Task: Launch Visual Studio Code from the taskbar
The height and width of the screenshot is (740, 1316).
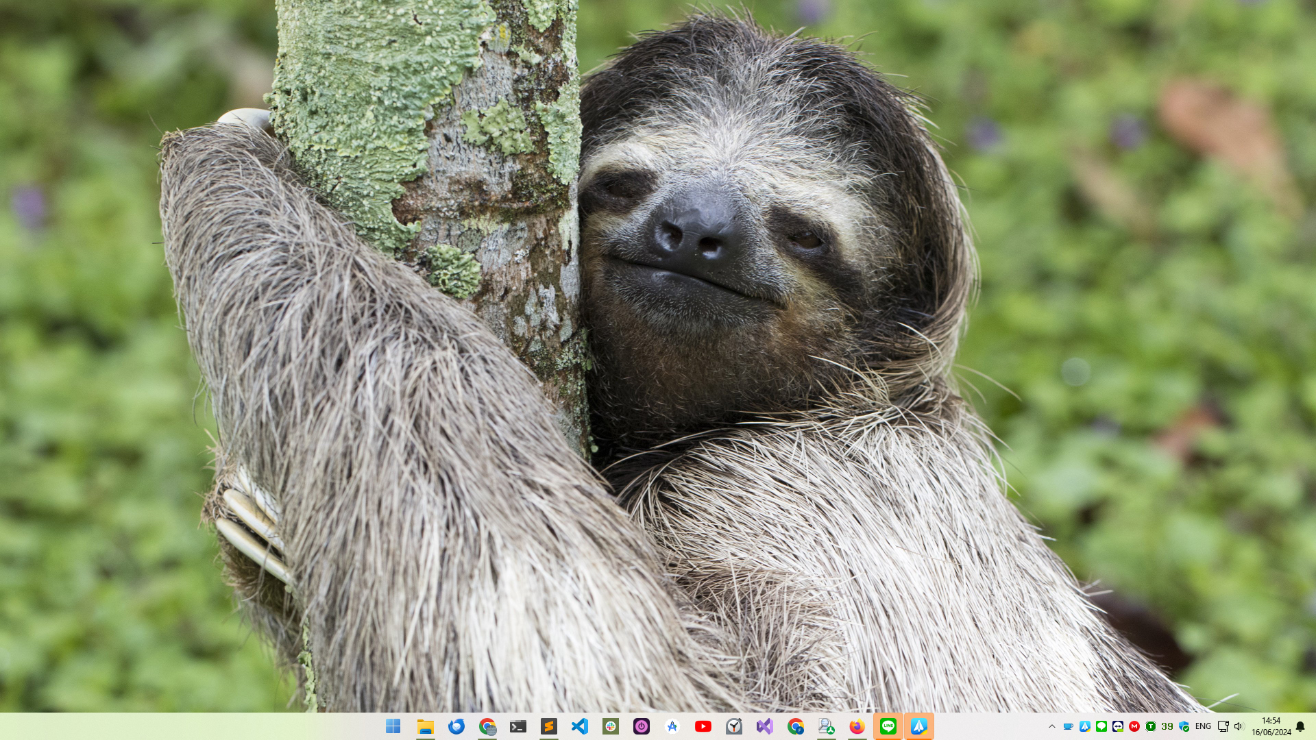Action: point(580,726)
